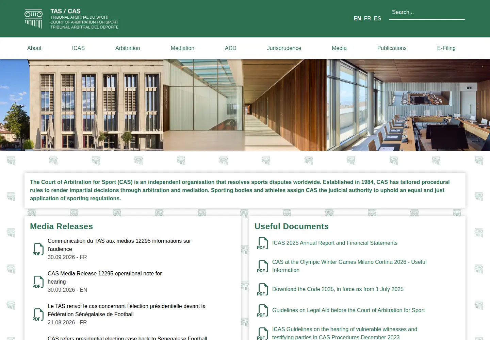
Task: Go to E-Filing
Action: click(446, 48)
